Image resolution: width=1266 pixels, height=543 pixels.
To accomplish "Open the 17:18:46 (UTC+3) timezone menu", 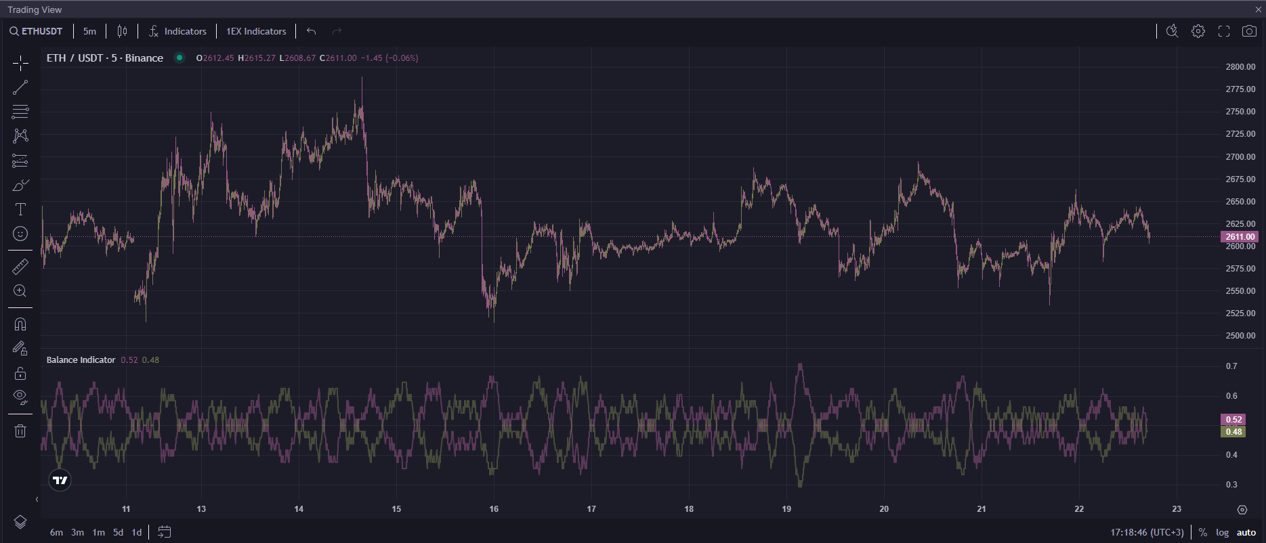I will pos(1147,532).
